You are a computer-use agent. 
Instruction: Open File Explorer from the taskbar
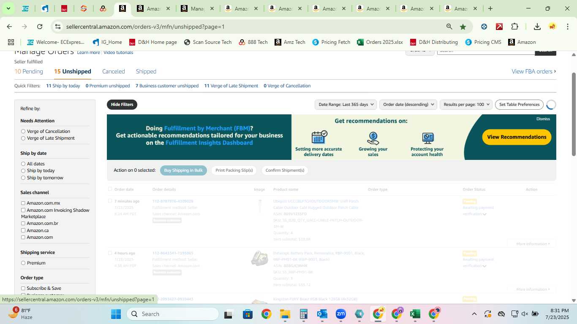(x=285, y=314)
